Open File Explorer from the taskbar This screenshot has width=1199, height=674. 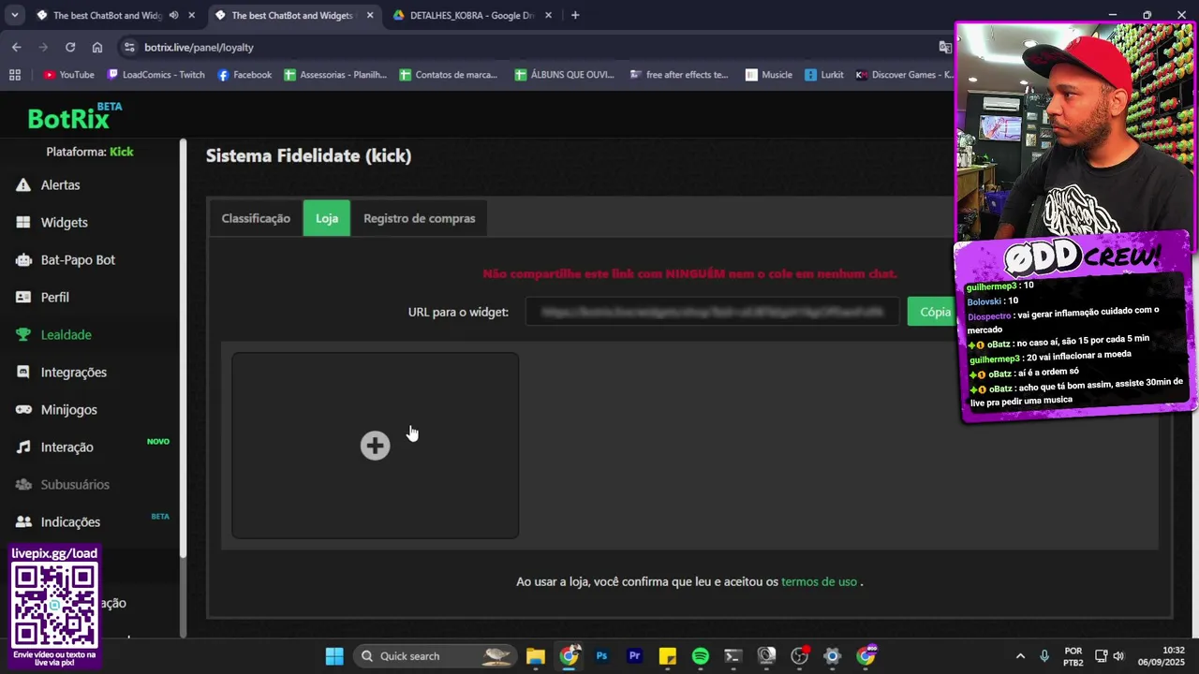pyautogui.click(x=535, y=656)
